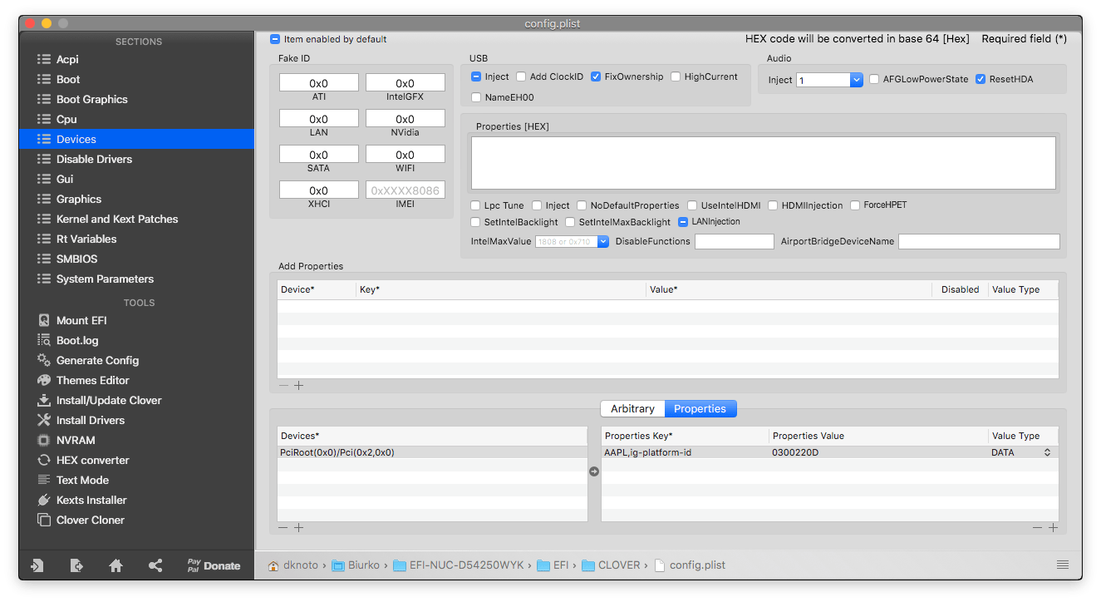This screenshot has height=602, width=1101.
Task: Toggle USB Inject checkbox
Action: [x=476, y=76]
